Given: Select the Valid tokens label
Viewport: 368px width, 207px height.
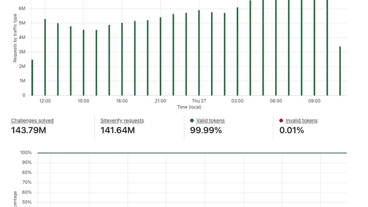Looking at the screenshot, I should coord(211,121).
